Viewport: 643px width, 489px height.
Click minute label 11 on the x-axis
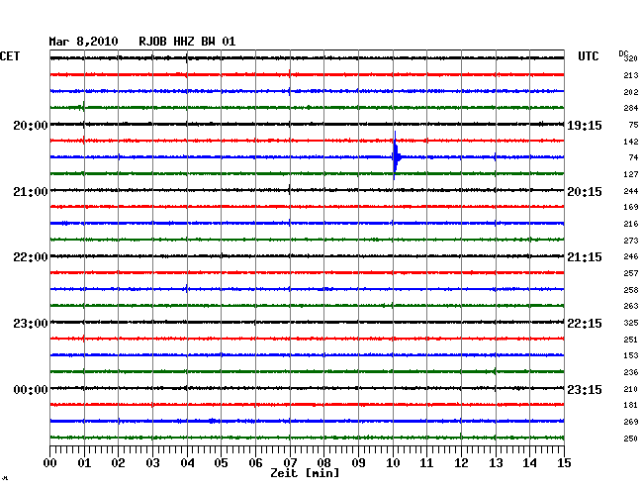click(426, 463)
